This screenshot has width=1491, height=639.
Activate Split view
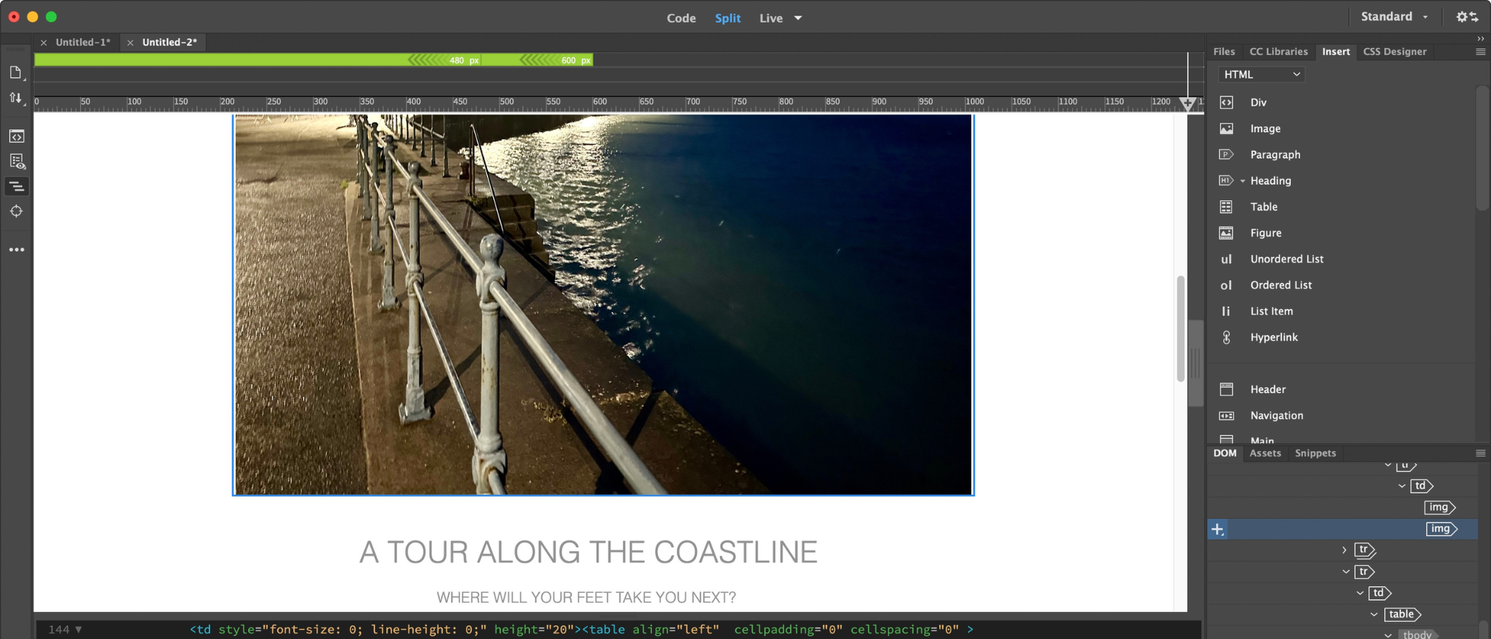tap(727, 18)
